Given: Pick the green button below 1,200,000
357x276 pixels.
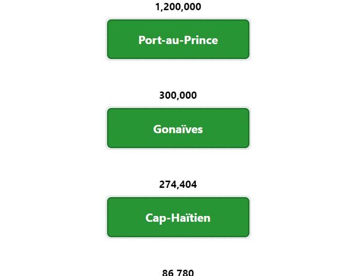Looking at the screenshot, I should [x=178, y=39].
